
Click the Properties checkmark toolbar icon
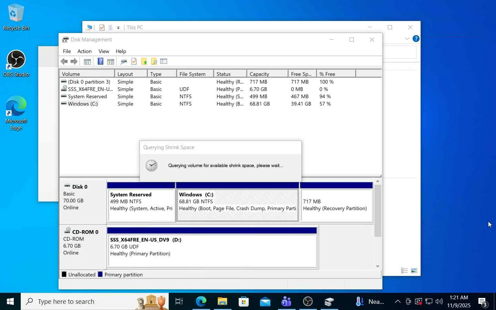134,61
